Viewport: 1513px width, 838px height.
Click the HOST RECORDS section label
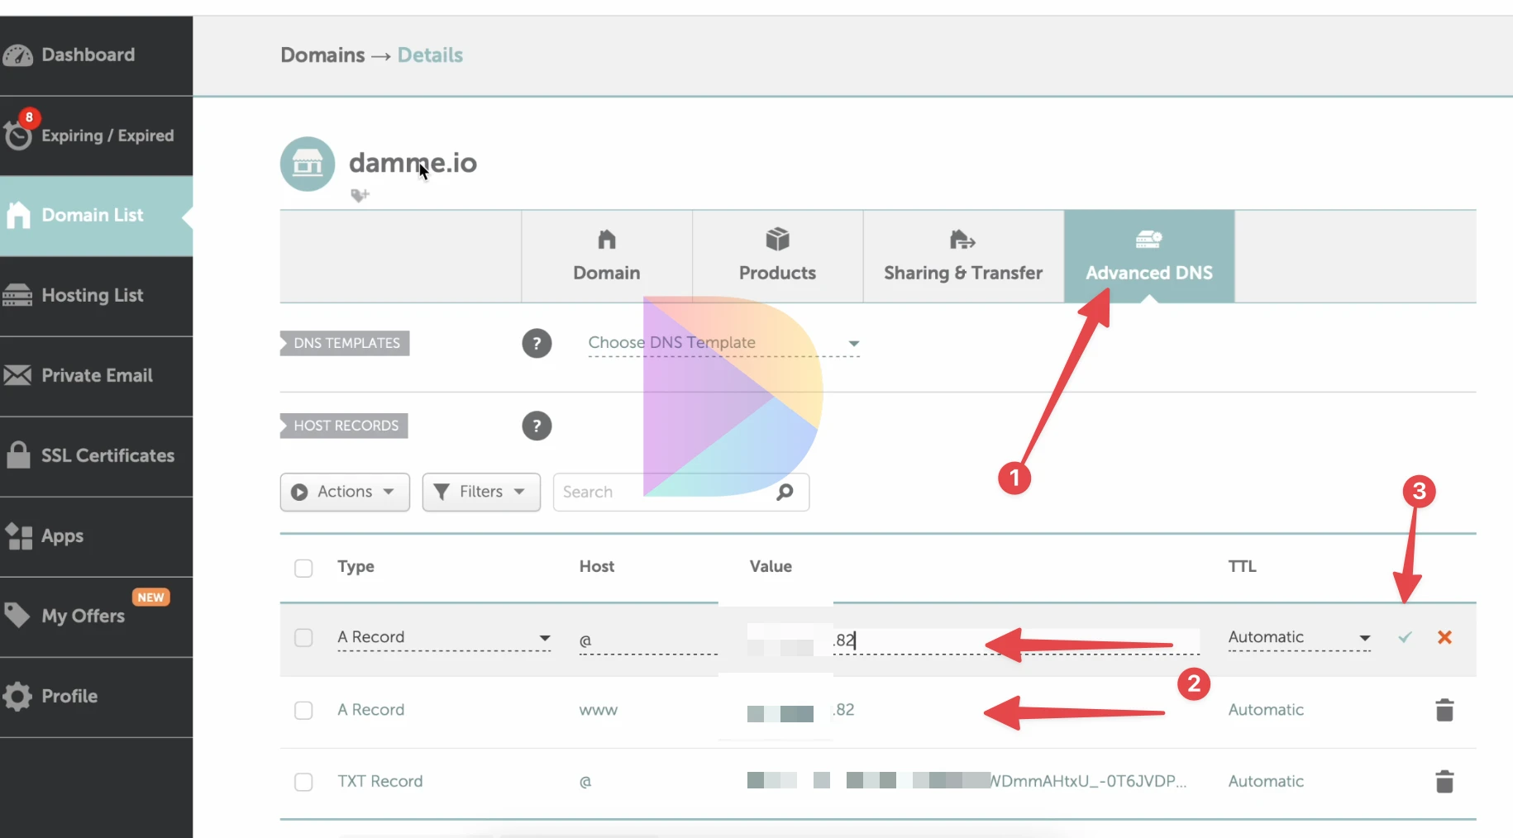point(344,426)
